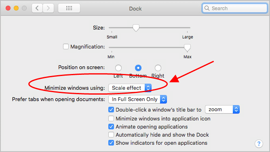Image resolution: width=270 pixels, height=152 pixels.
Task: Go forward with the right chevron button
Action: [48, 8]
